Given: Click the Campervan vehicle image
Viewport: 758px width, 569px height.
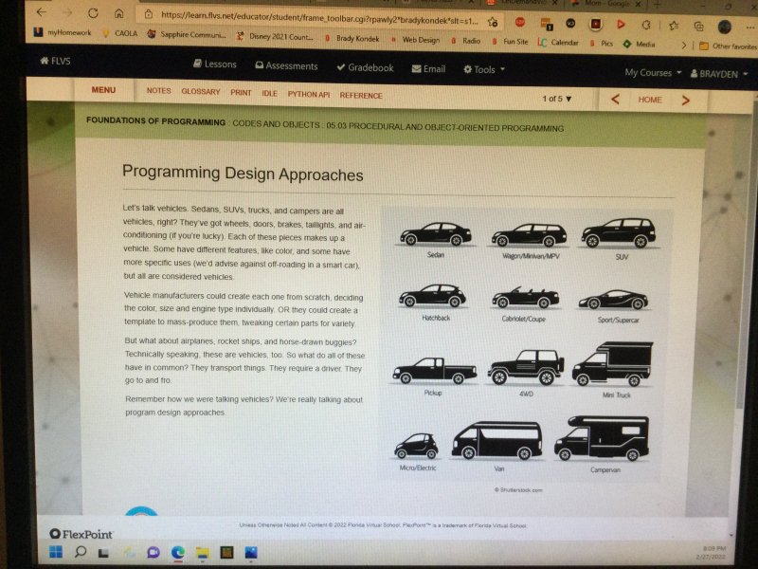Looking at the screenshot, I should click(603, 438).
